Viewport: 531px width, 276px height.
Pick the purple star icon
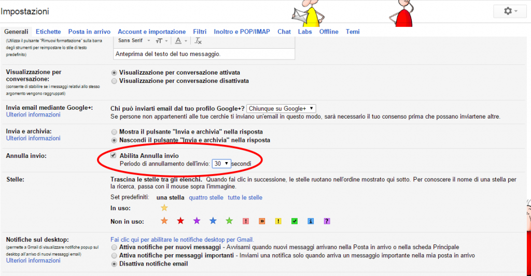click(197, 221)
